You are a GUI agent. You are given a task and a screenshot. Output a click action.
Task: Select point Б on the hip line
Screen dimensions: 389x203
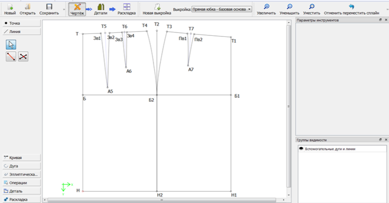tap(83, 95)
